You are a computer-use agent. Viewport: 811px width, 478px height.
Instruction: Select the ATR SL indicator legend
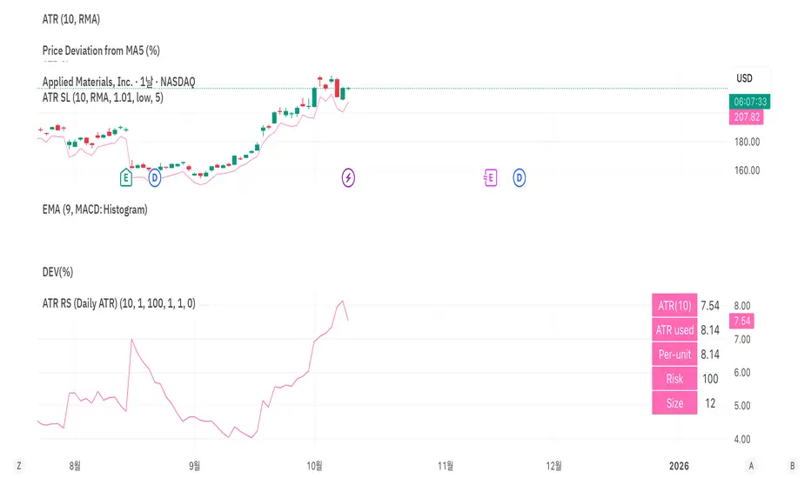(x=103, y=98)
